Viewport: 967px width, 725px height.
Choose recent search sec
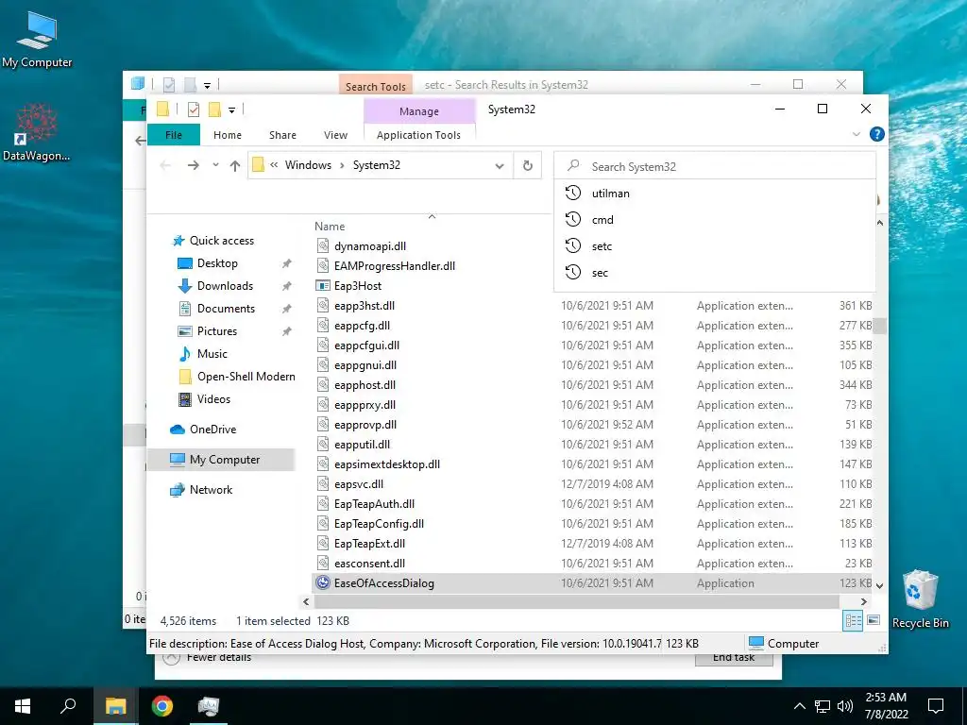pyautogui.click(x=716, y=273)
